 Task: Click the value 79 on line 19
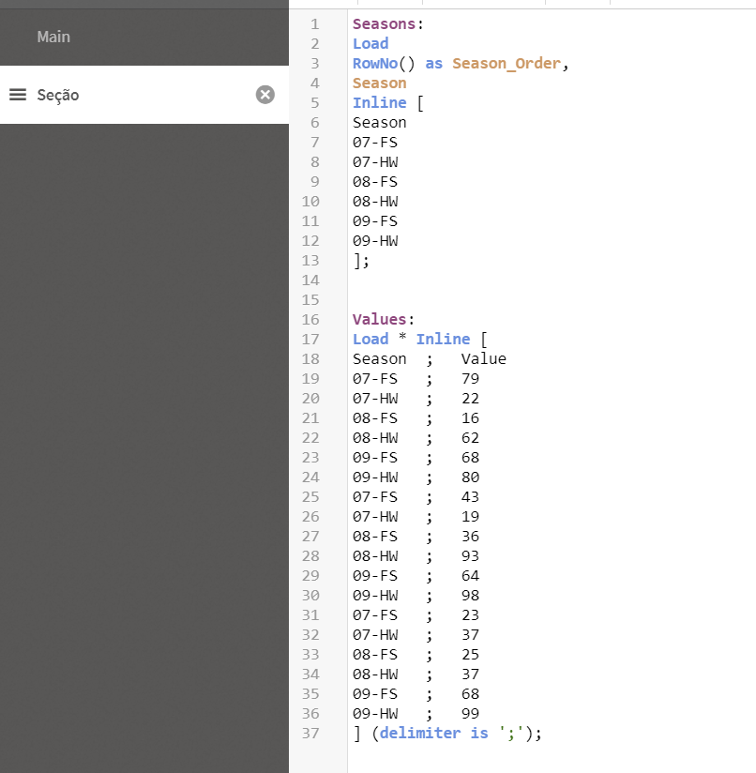click(x=470, y=378)
